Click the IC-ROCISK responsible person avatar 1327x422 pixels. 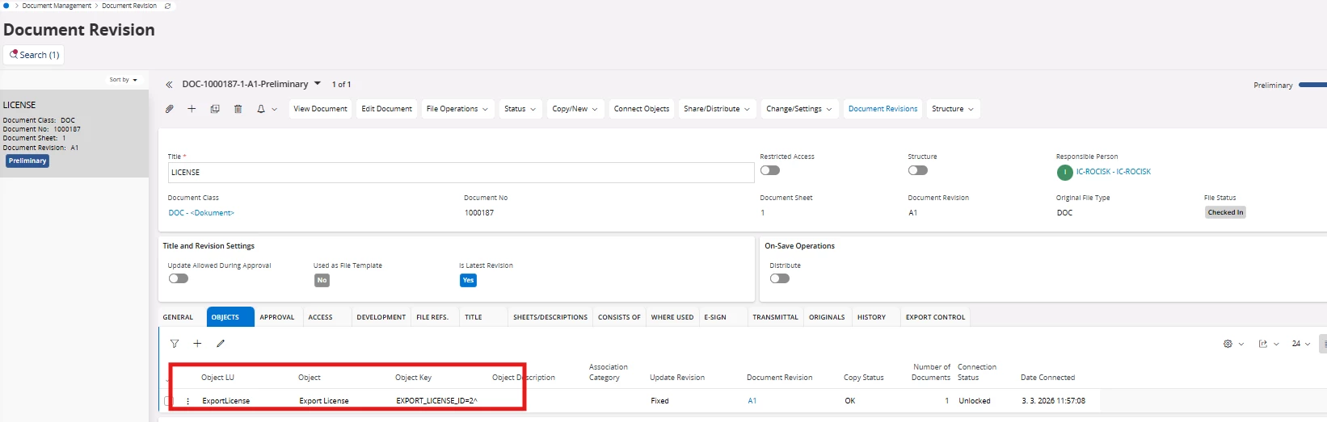pos(1064,172)
